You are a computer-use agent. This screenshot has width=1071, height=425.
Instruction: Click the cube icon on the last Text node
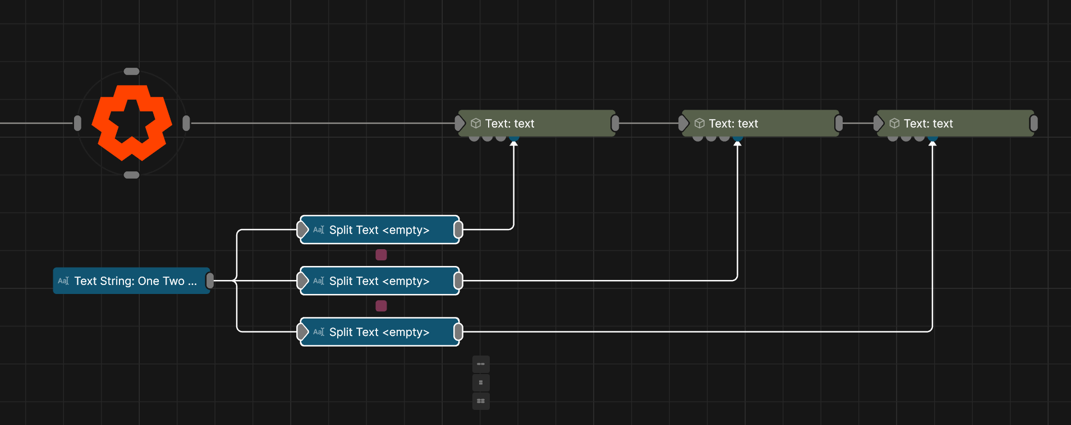click(x=895, y=123)
